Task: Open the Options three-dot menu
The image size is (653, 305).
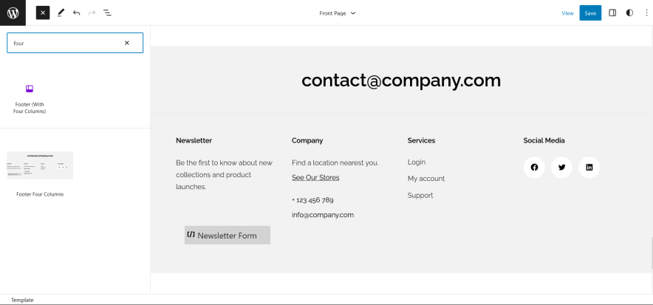Action: [x=645, y=13]
